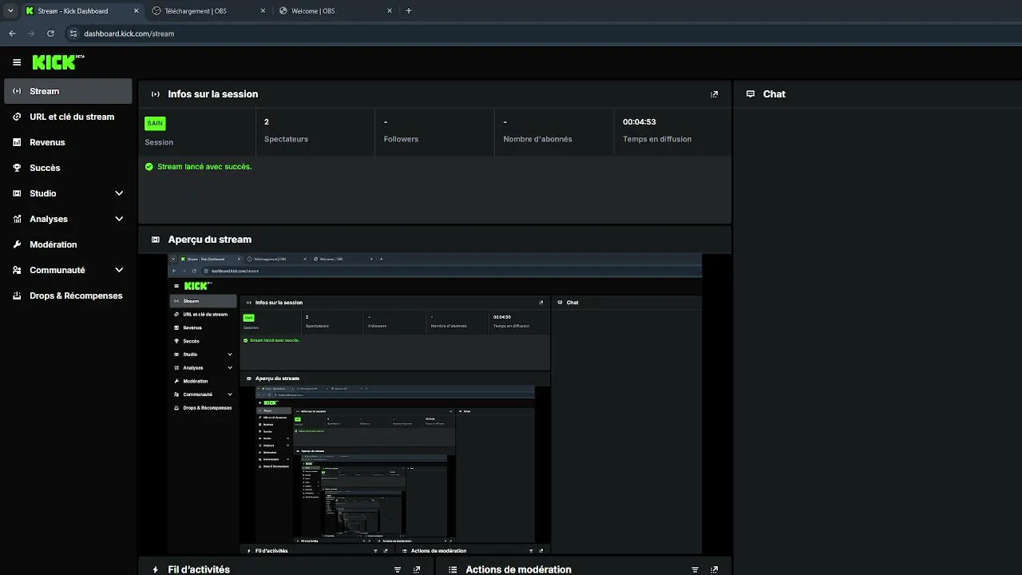This screenshot has width=1022, height=575.
Task: Open Fil d'activités filter settings icon
Action: tap(398, 569)
